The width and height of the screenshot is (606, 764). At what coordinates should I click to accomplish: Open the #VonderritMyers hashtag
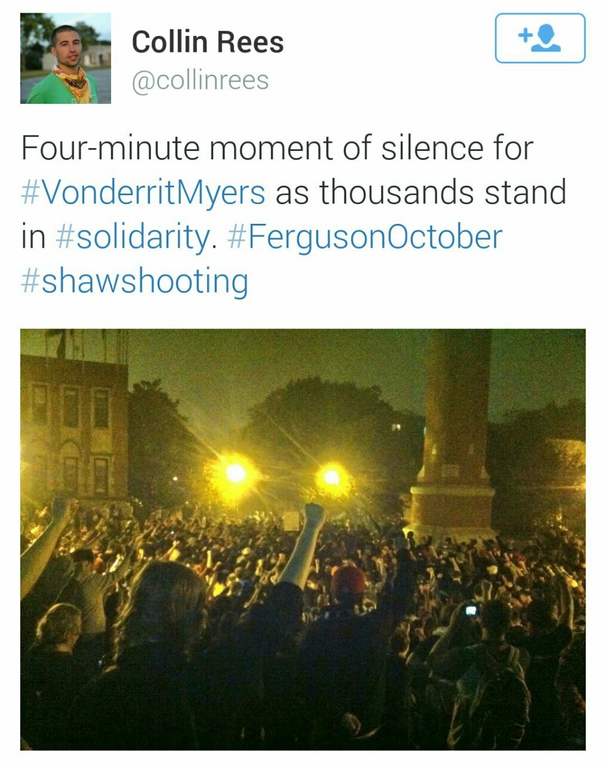coord(143,193)
